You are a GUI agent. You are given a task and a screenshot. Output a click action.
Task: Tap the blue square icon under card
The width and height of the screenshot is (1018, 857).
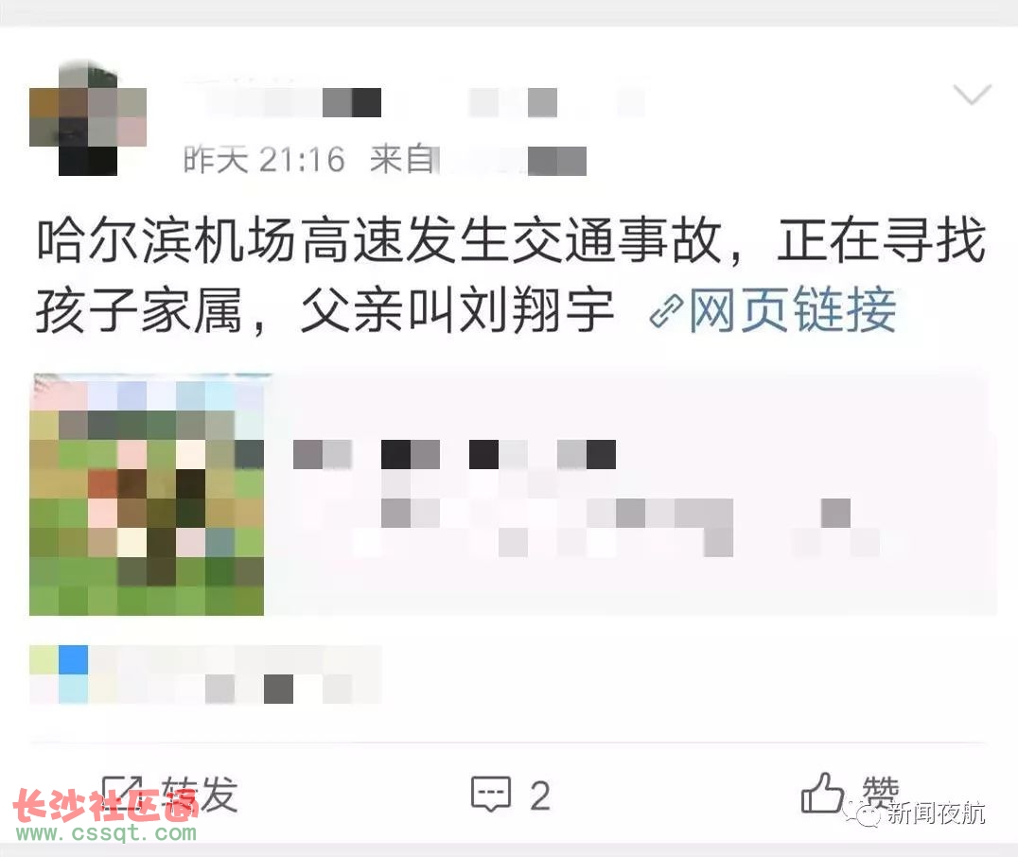tap(74, 659)
